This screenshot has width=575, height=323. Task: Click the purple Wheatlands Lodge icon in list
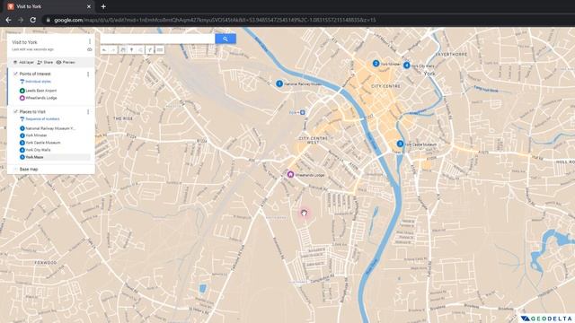pos(22,98)
